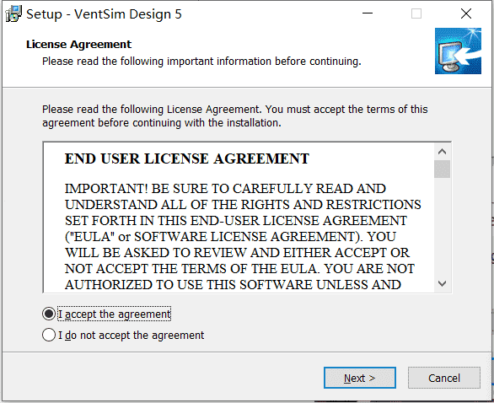Image resolution: width=494 pixels, height=403 pixels.
Task: Click the empty scrollbar track below the thumb
Action: [442, 227]
